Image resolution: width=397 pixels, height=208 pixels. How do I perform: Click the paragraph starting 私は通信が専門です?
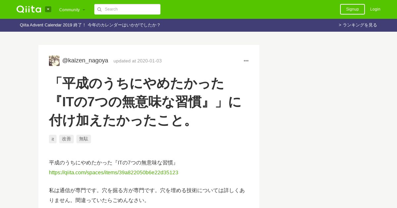click(147, 195)
